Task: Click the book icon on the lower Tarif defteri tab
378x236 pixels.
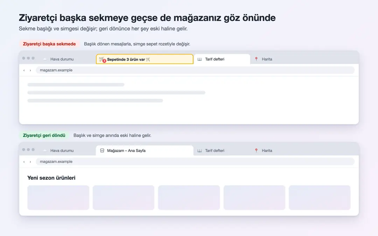Action: [199, 150]
